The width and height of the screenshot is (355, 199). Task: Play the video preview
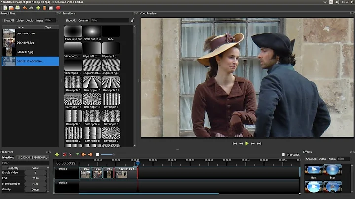[x=247, y=144]
